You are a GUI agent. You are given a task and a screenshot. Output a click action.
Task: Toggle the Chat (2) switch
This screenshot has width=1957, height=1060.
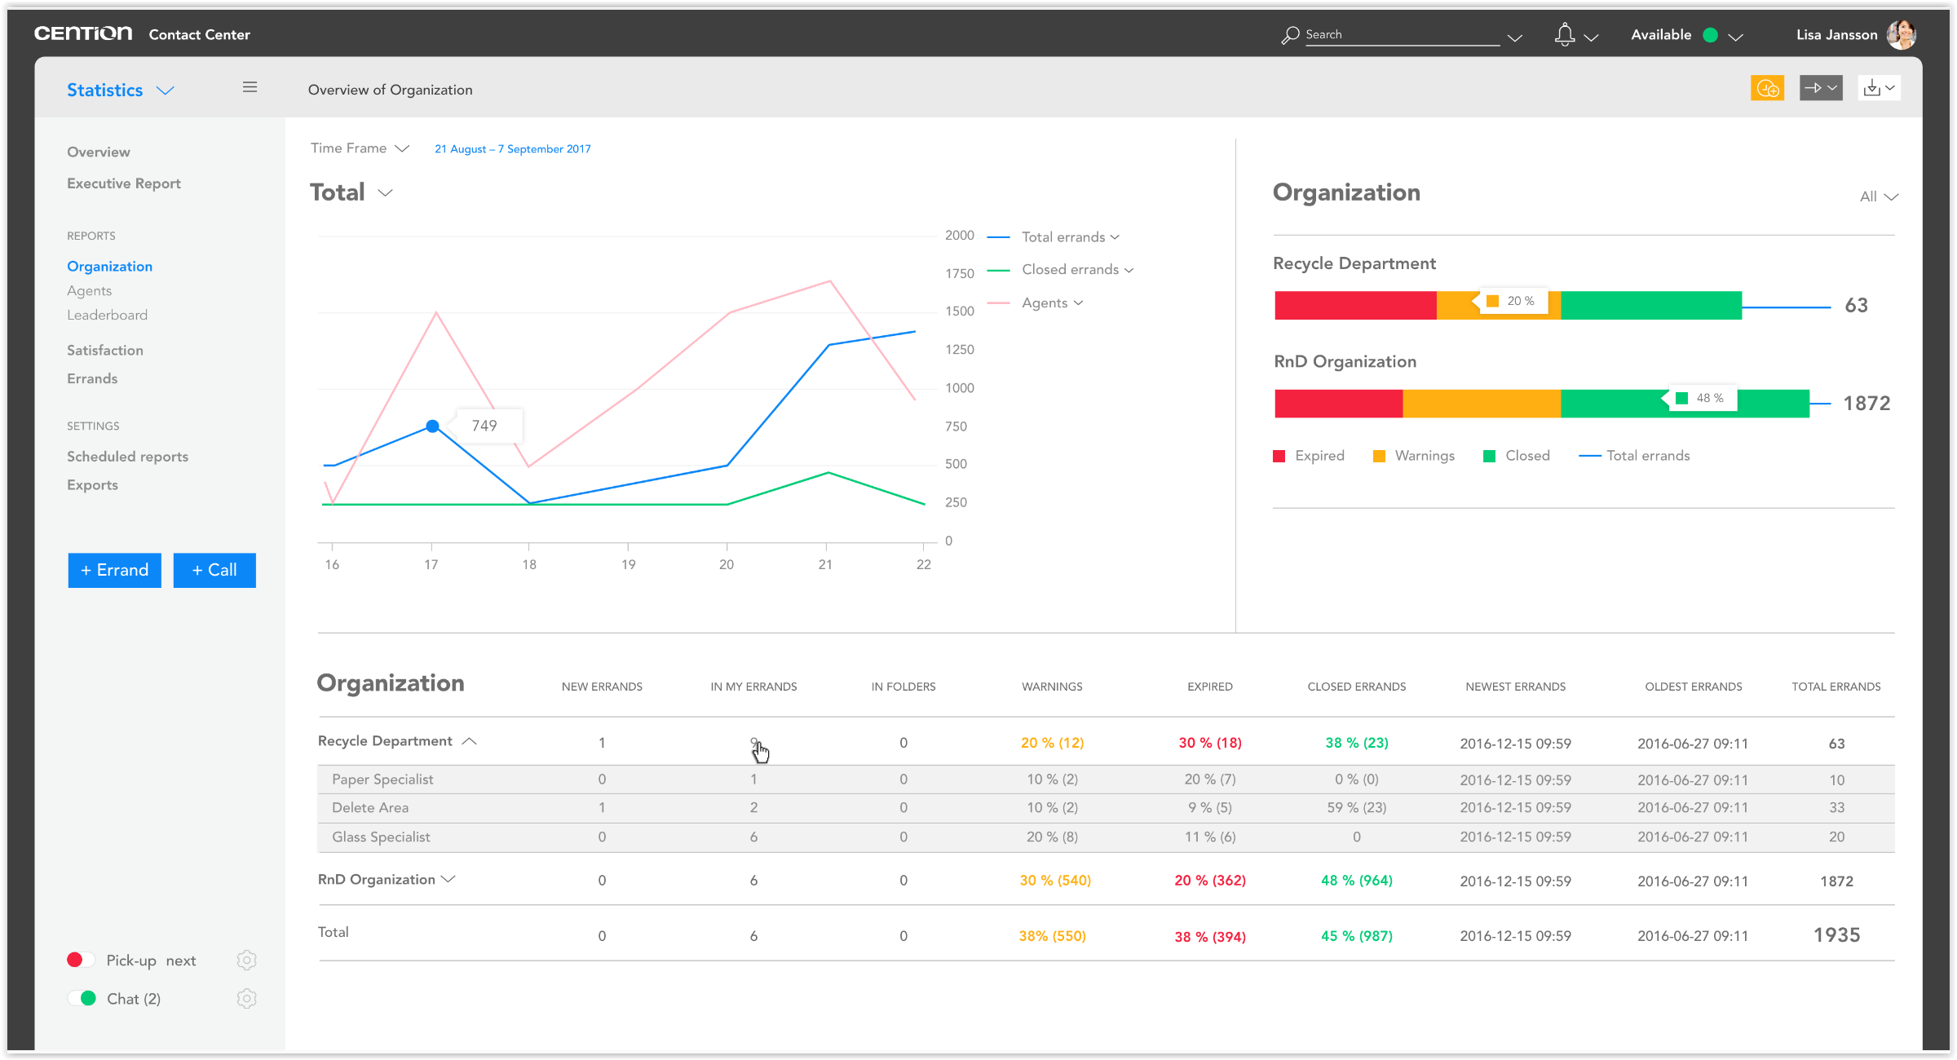[82, 998]
